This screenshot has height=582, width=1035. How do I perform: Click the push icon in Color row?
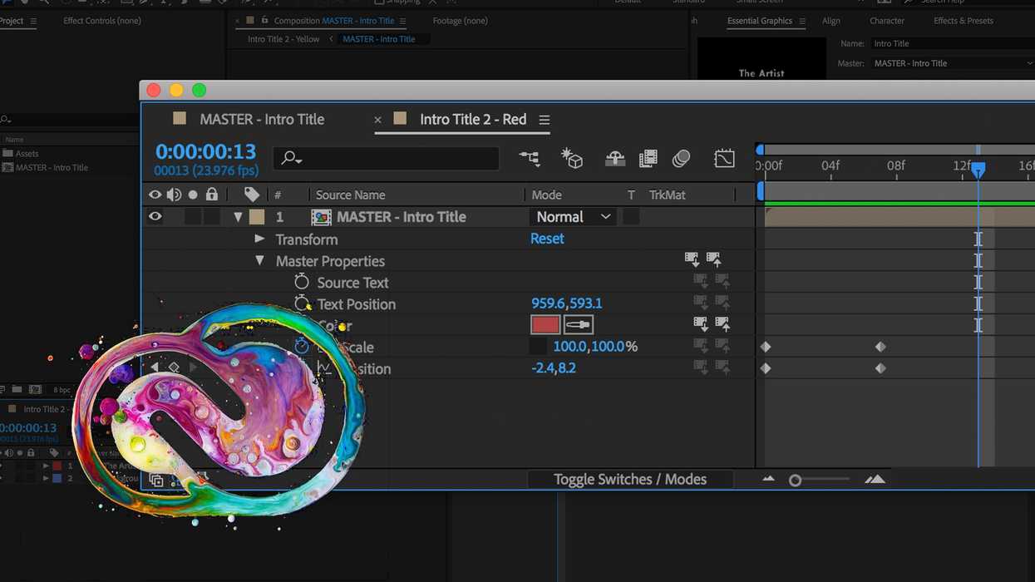722,324
